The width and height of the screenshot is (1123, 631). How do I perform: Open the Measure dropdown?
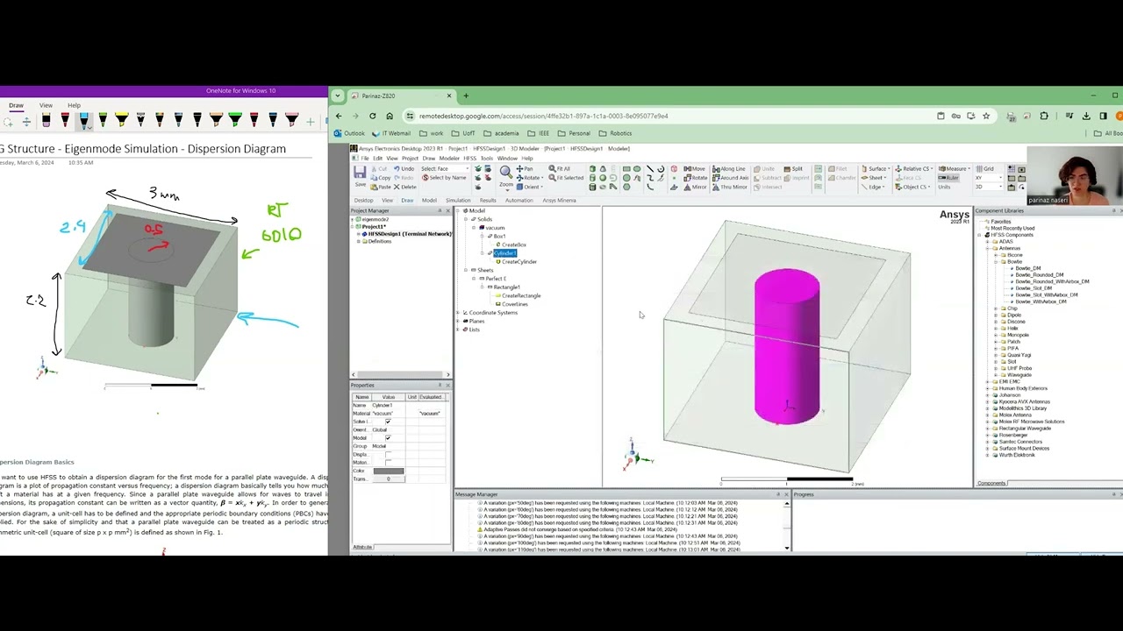955,169
